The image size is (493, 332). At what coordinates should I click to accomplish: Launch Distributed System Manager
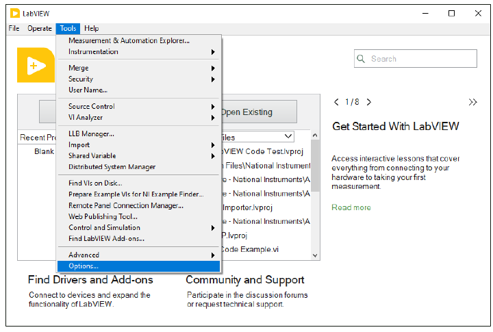tap(138, 167)
